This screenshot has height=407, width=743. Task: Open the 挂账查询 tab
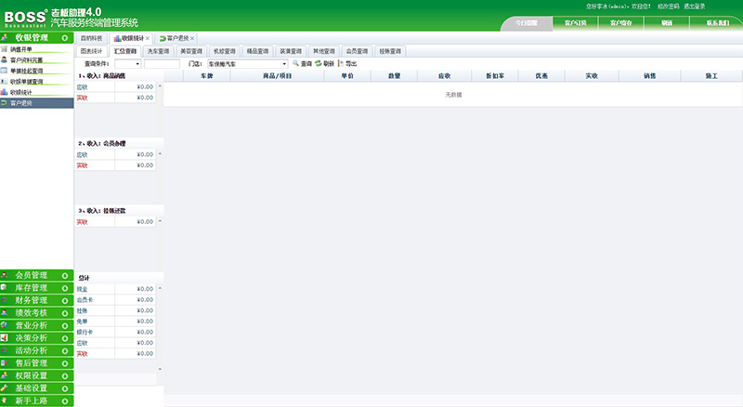(x=390, y=51)
